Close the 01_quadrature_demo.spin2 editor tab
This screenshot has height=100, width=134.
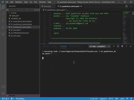point(81,6)
